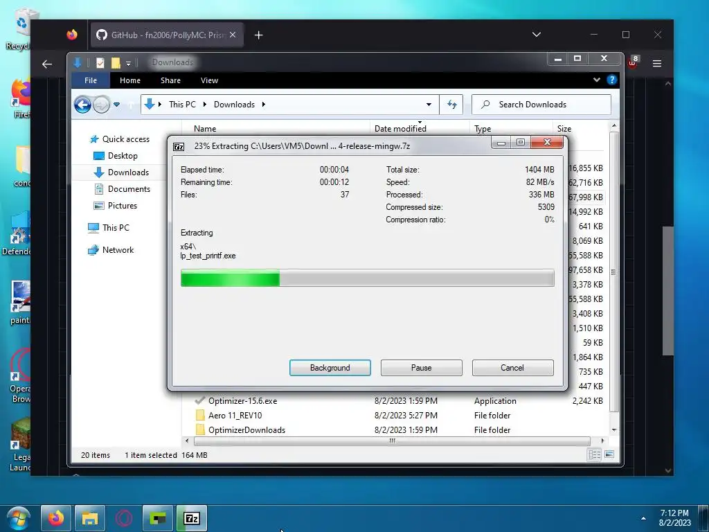The image size is (709, 532).
Task: Select Desktop in navigation pane
Action: (x=116, y=156)
